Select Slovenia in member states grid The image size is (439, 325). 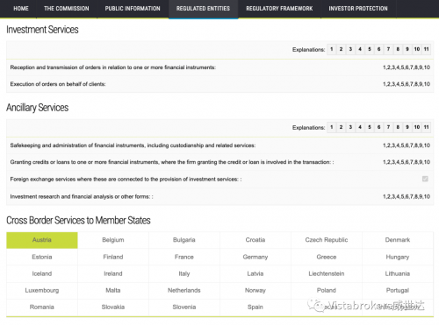(x=184, y=307)
